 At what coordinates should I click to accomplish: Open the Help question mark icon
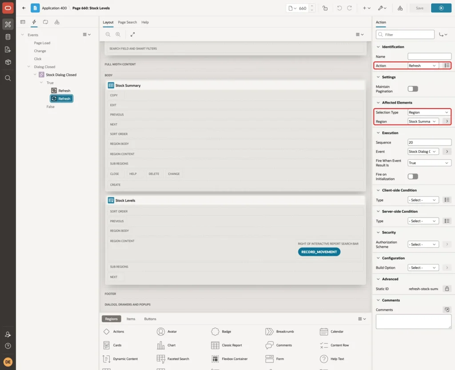pyautogui.click(x=8, y=346)
